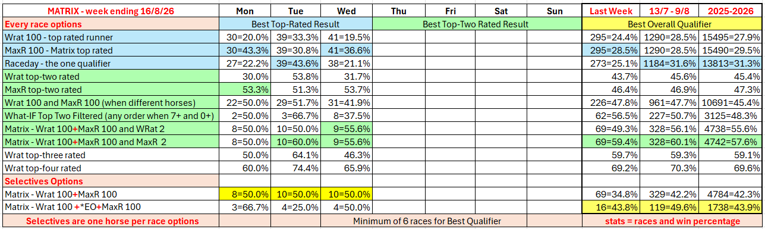Click the Selectives Options heading cell

tap(110, 181)
